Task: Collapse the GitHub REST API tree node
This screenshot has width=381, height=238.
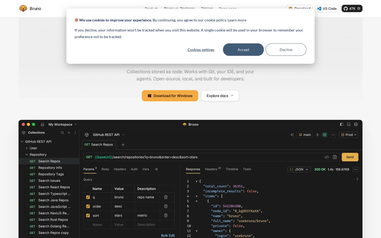Action: tap(22, 141)
